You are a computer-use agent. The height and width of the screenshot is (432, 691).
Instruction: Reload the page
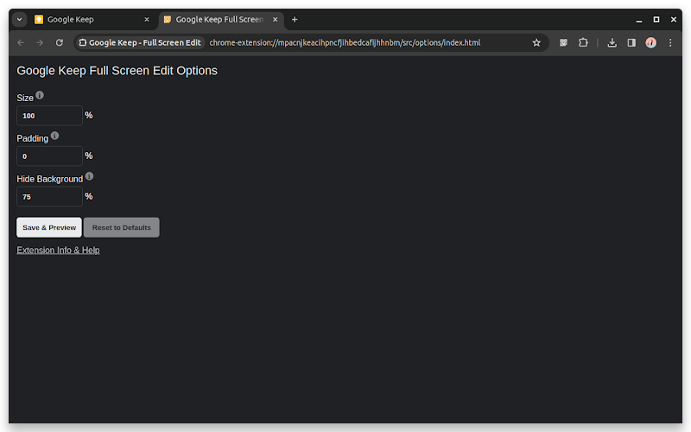pos(59,42)
